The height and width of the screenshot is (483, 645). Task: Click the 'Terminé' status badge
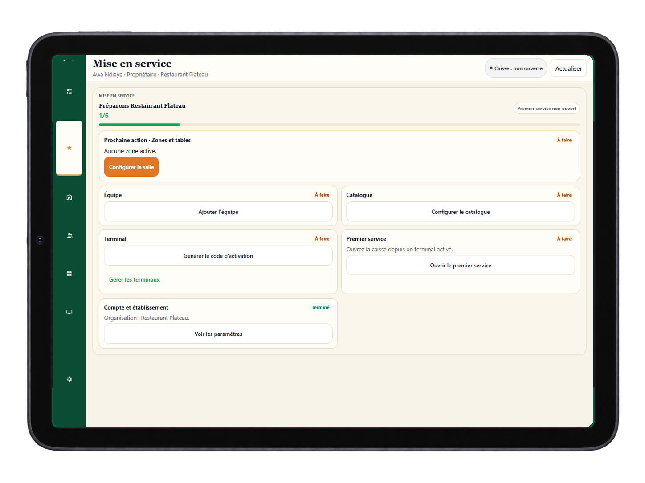(x=320, y=307)
